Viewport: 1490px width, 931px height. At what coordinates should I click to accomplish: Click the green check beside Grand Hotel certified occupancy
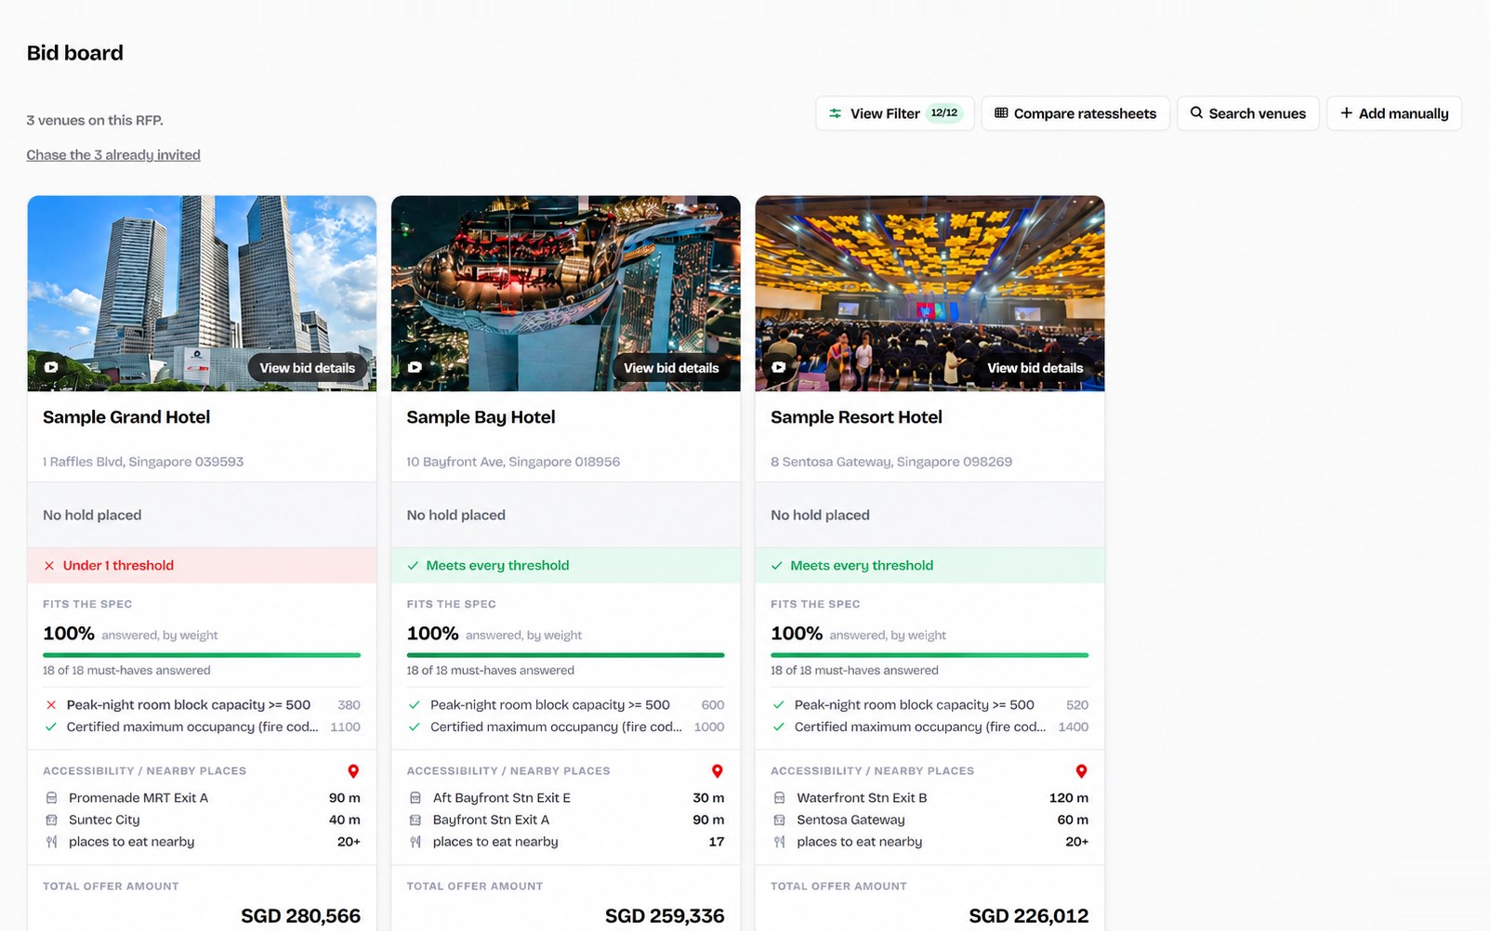[x=51, y=728]
